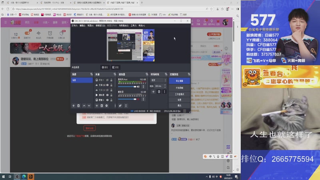Open second mixer channel three-dot options
The image size is (320, 180).
click(x=143, y=99)
